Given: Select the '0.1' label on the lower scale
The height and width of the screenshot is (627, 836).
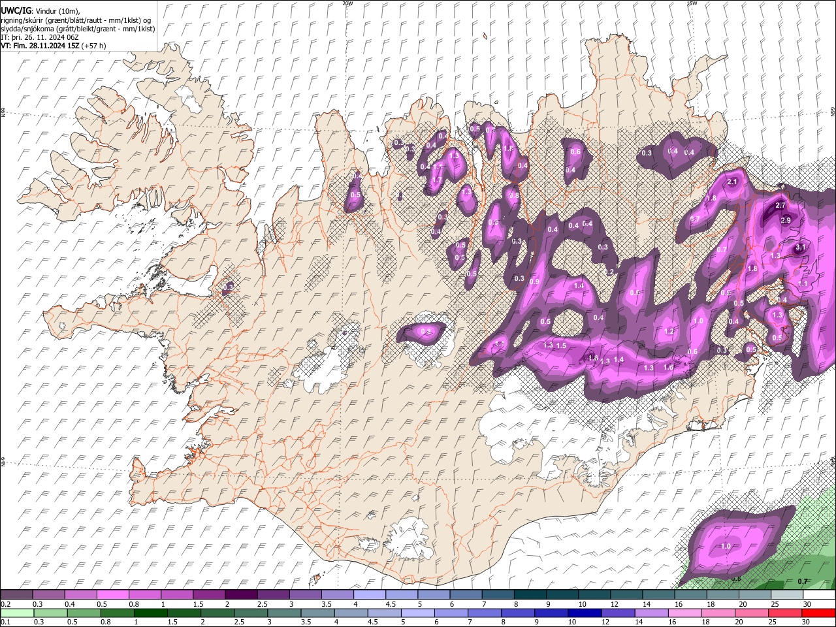Looking at the screenshot, I should pyautogui.click(x=5, y=622).
